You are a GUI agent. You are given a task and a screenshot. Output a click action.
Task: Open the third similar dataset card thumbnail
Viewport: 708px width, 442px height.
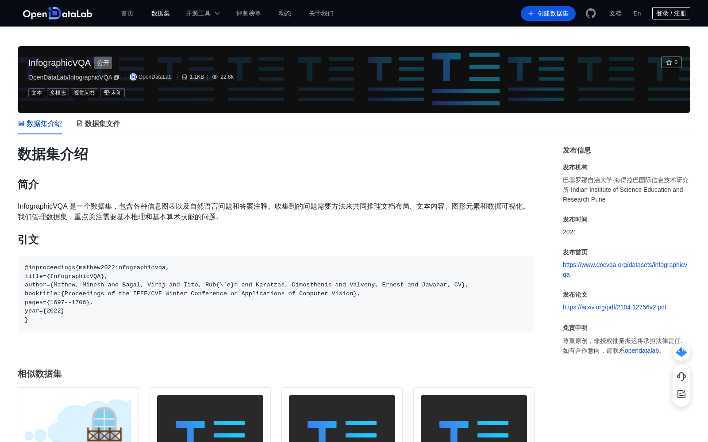click(x=342, y=418)
